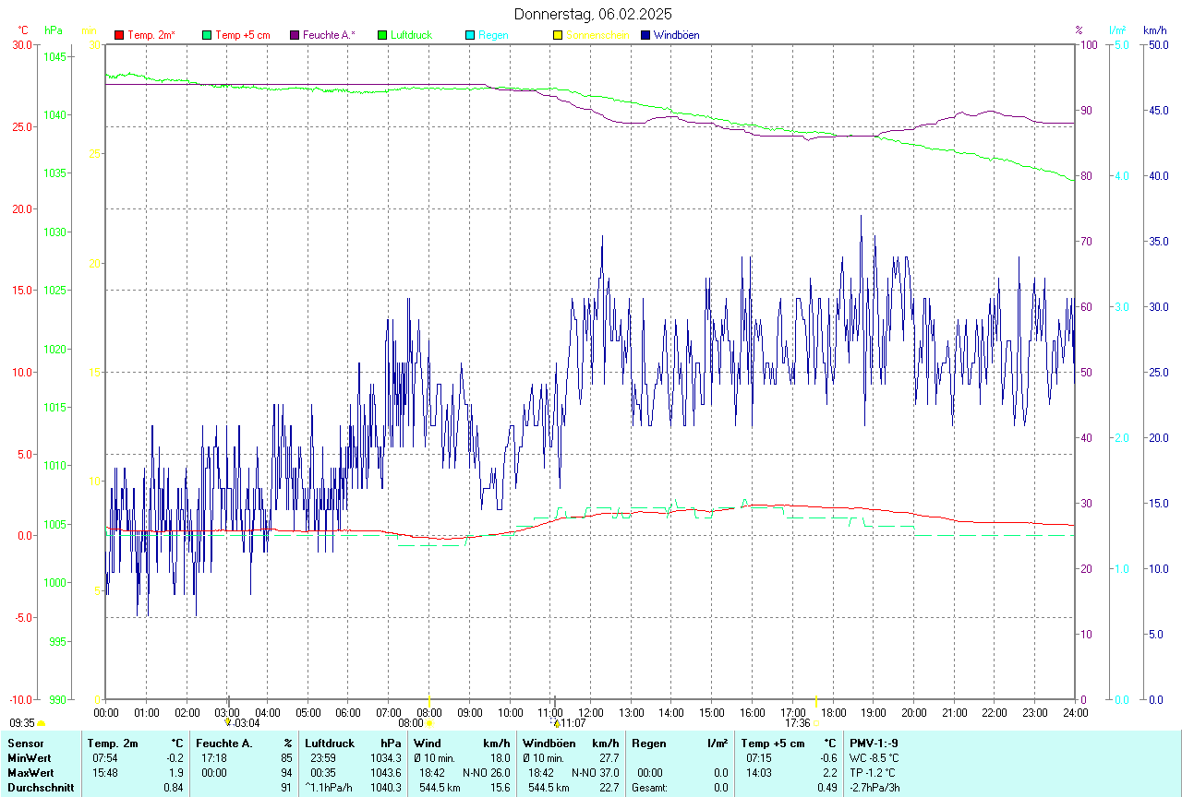This screenshot has height=797, width=1182.
Task: Click the moon marker at 03:04
Action: click(227, 723)
